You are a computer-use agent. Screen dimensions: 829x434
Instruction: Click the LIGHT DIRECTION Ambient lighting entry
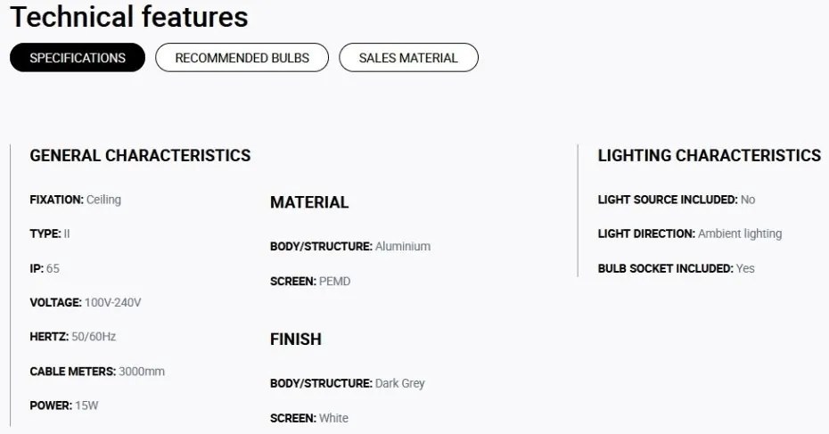tap(690, 233)
